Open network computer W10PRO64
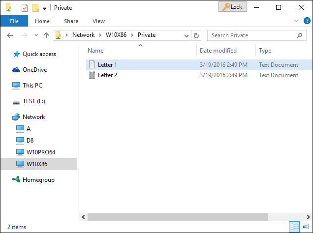The width and height of the screenshot is (313, 233). (x=41, y=152)
